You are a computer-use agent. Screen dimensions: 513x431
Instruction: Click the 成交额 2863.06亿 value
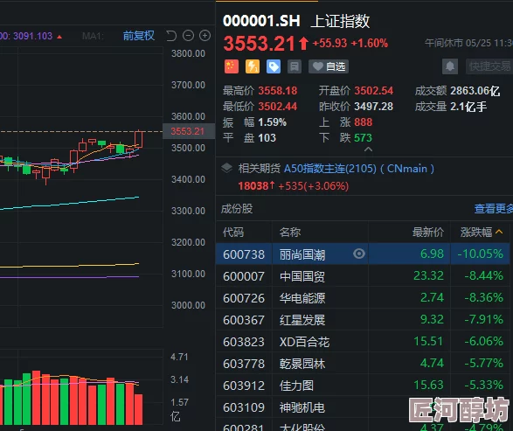coord(475,91)
